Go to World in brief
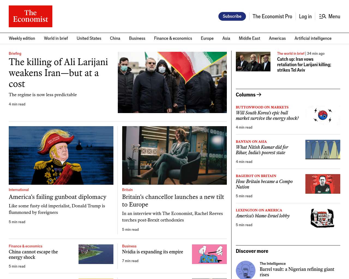349x279 pixels. (56, 38)
